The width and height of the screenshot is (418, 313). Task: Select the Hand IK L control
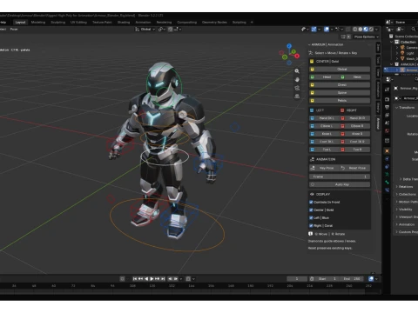324,118
